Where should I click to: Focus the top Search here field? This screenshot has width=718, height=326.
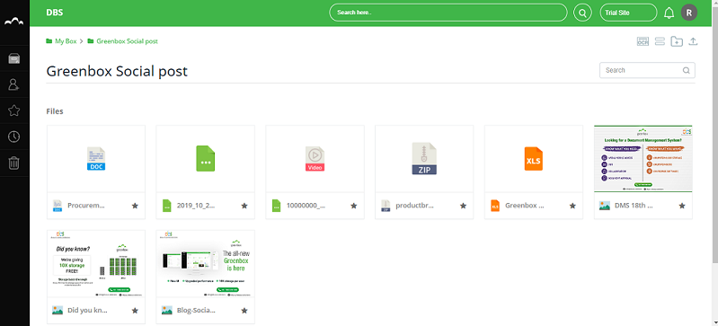(x=448, y=13)
